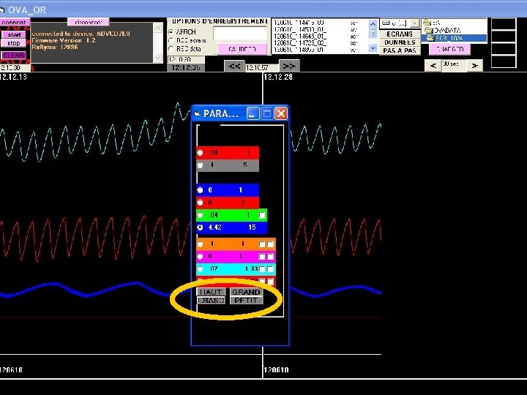Click the 12:12:35 time display field
Viewport: 527px width, 395px height.
(186, 67)
